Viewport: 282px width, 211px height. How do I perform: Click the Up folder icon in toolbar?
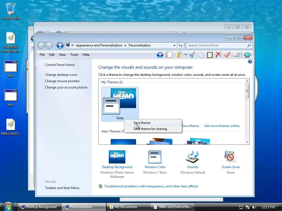pos(160,55)
